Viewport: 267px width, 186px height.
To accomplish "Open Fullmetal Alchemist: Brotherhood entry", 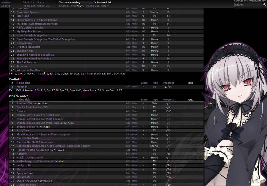I will pos(37,24).
